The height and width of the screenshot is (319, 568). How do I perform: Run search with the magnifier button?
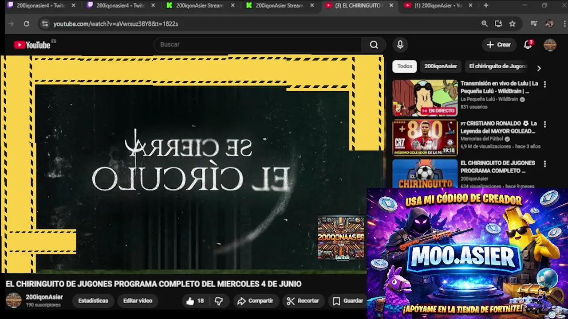[374, 45]
